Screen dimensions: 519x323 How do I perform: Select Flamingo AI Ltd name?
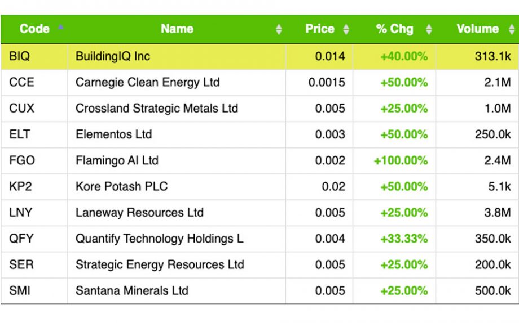click(117, 161)
